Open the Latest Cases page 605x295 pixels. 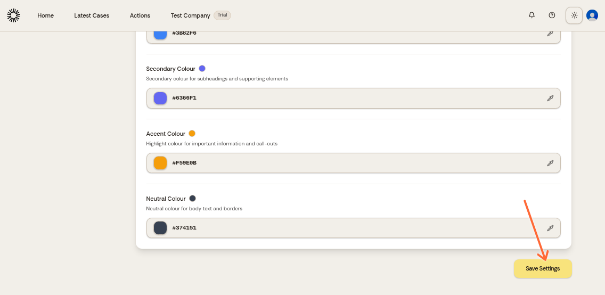(x=92, y=15)
